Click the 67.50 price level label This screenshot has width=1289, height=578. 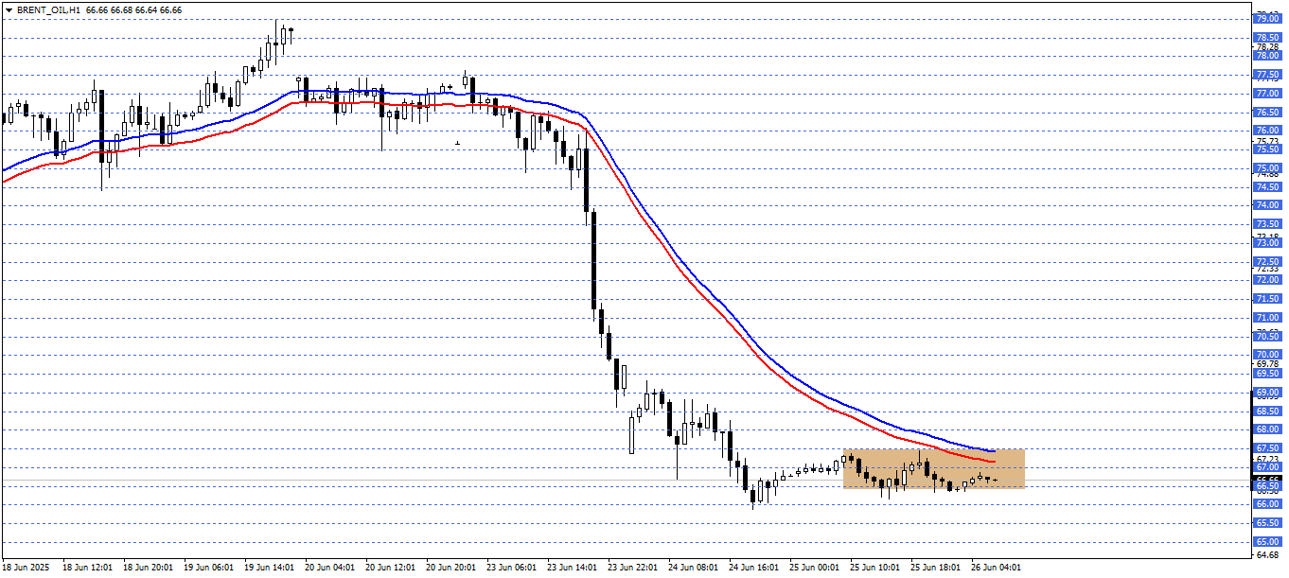click(1267, 448)
